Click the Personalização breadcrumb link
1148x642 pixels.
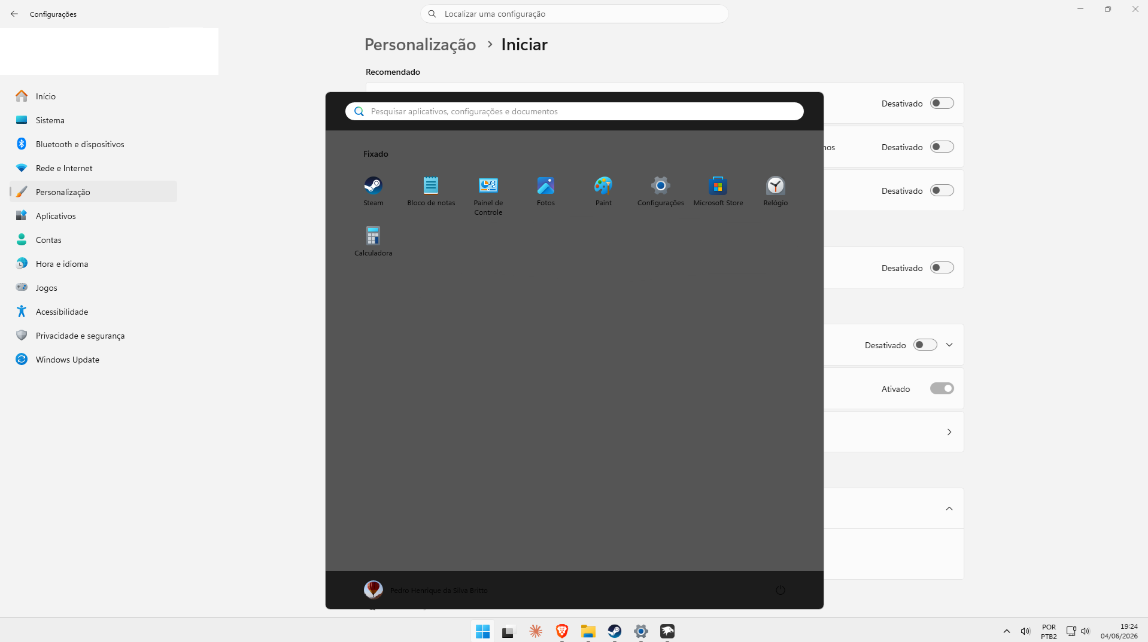420,44
